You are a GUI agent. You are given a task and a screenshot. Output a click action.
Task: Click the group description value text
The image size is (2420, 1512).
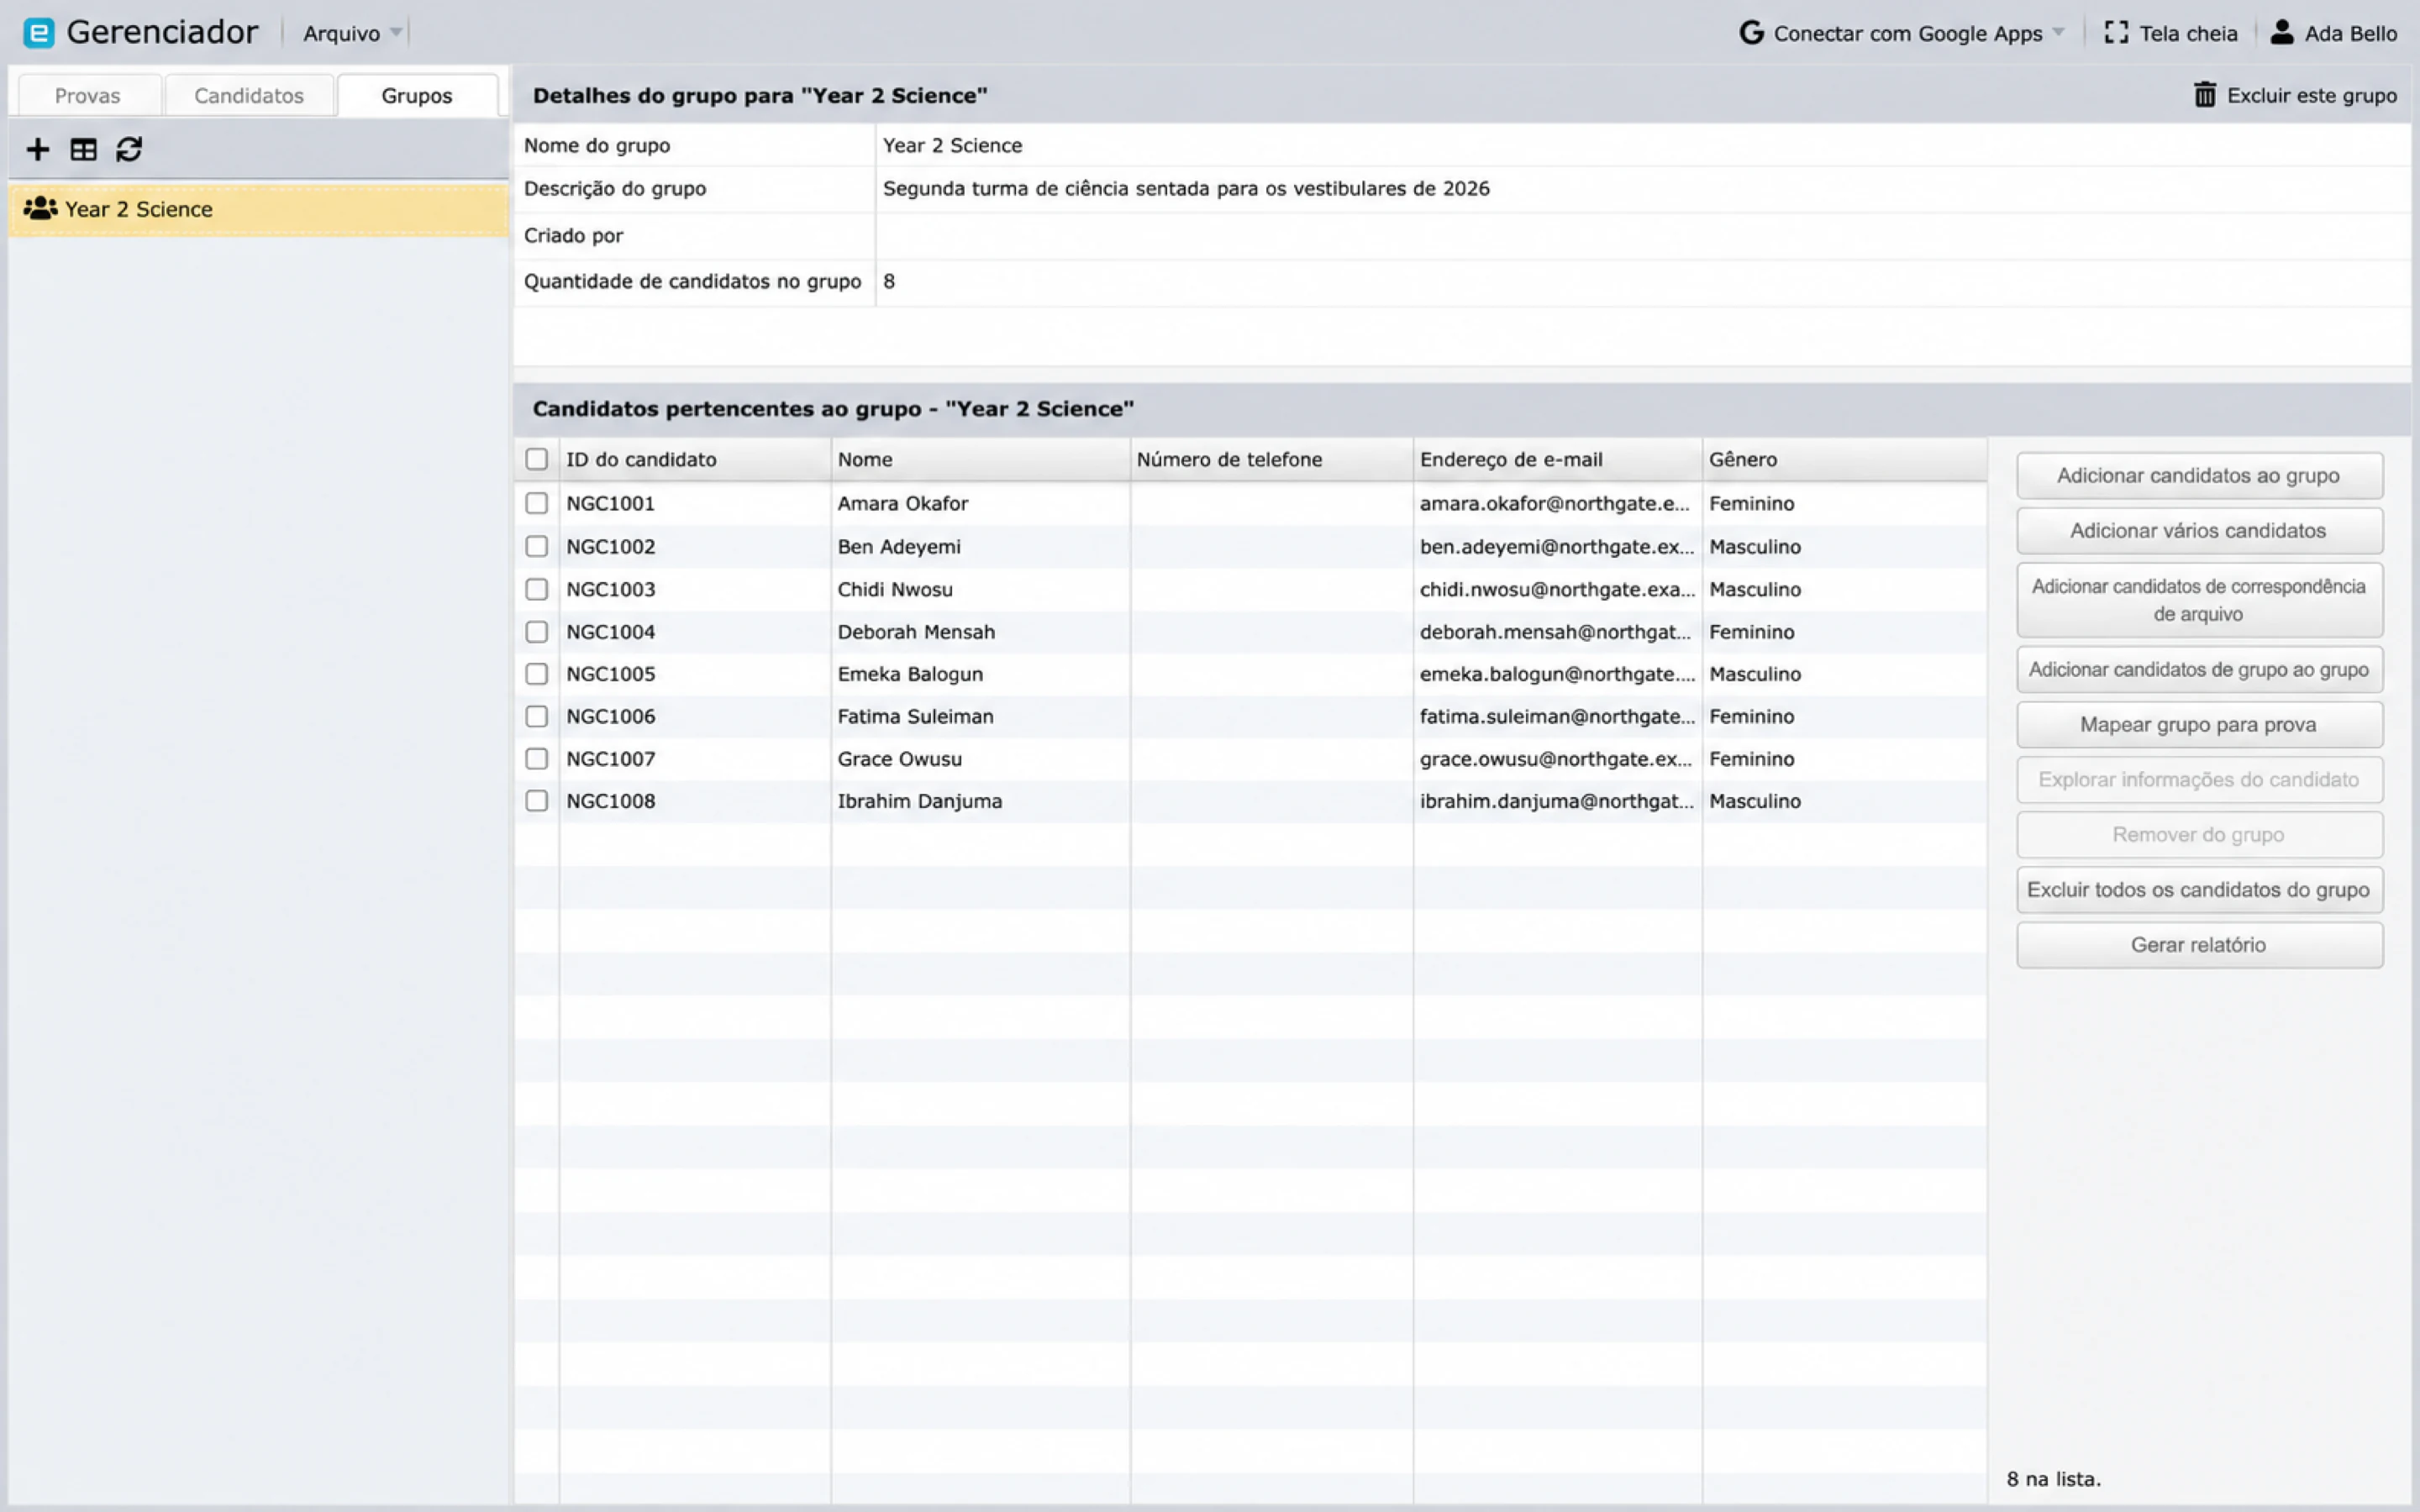point(1186,189)
